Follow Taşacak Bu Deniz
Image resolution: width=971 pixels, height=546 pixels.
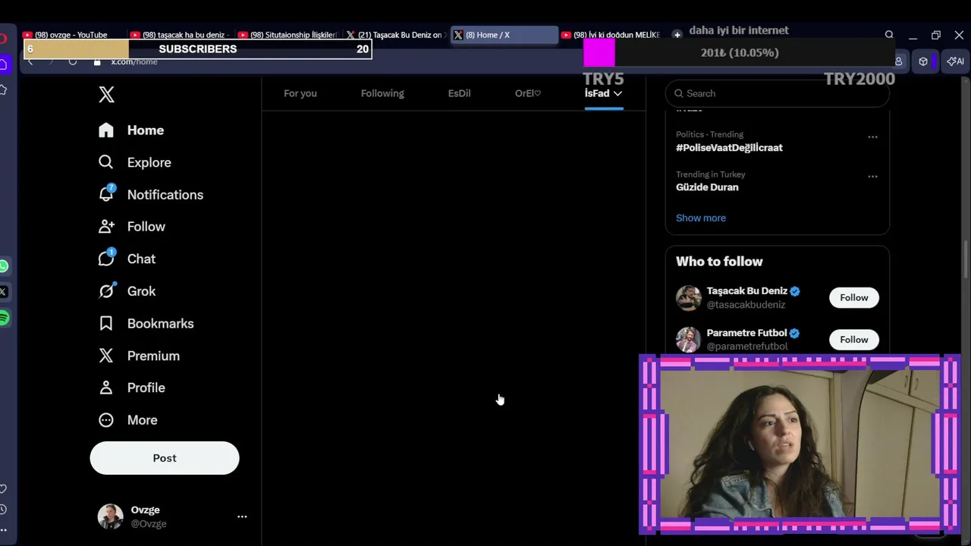[854, 297]
